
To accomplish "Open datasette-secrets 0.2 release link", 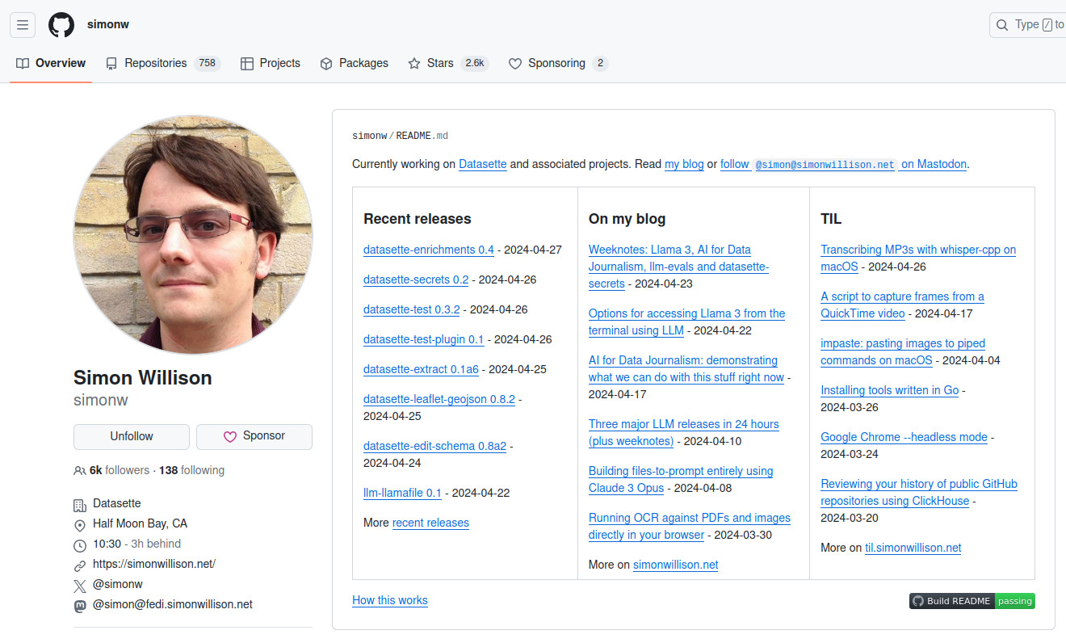I will coord(416,279).
